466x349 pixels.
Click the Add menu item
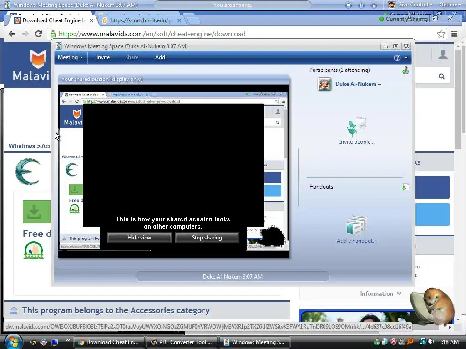[x=160, y=57]
